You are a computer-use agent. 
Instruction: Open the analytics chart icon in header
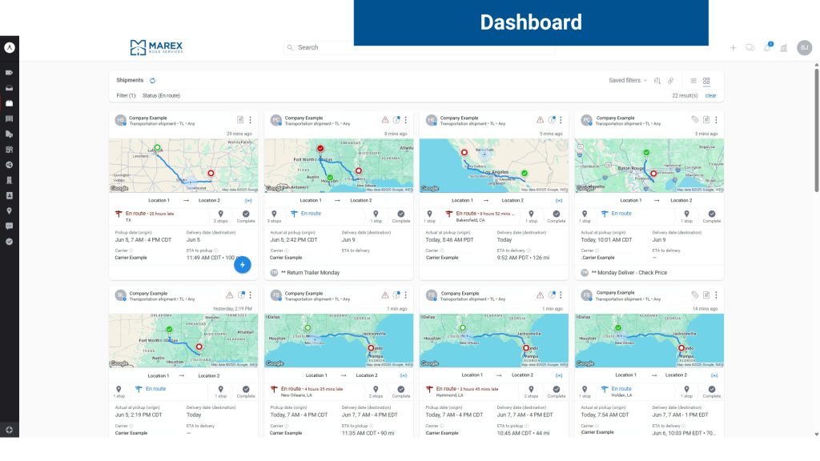tap(783, 48)
